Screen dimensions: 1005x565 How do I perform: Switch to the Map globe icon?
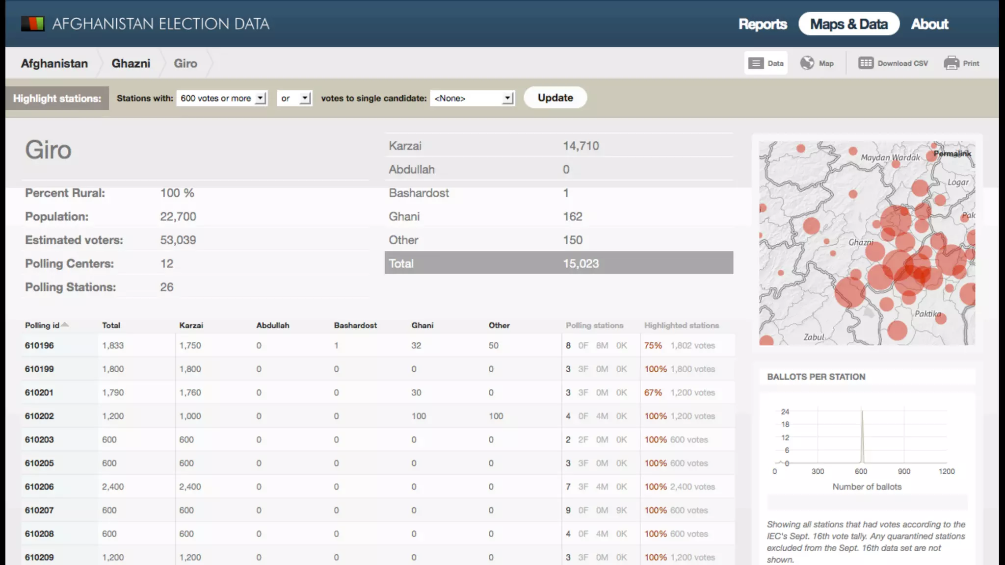[807, 63]
